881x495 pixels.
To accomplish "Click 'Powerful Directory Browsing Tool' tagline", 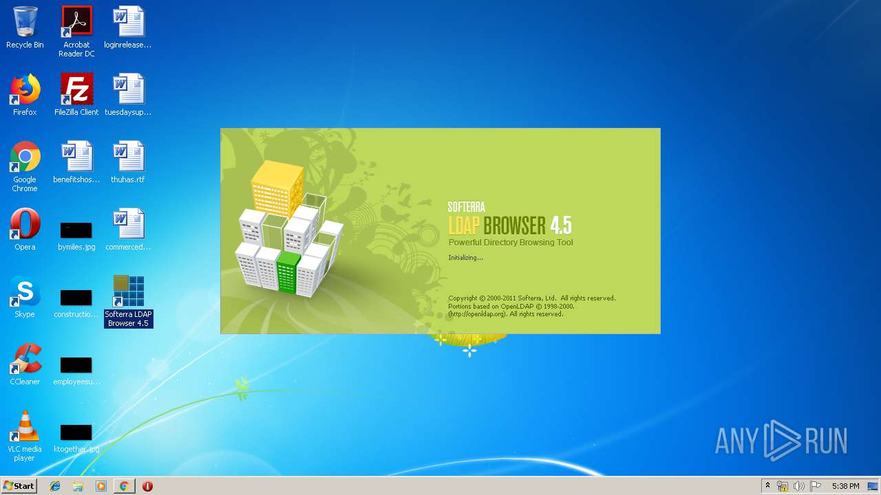I will pyautogui.click(x=511, y=242).
